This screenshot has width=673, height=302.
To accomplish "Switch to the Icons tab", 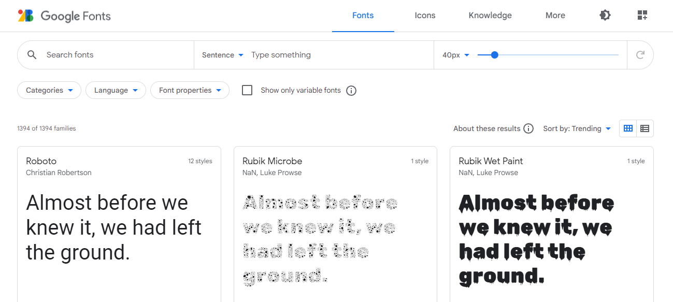I will [x=425, y=16].
